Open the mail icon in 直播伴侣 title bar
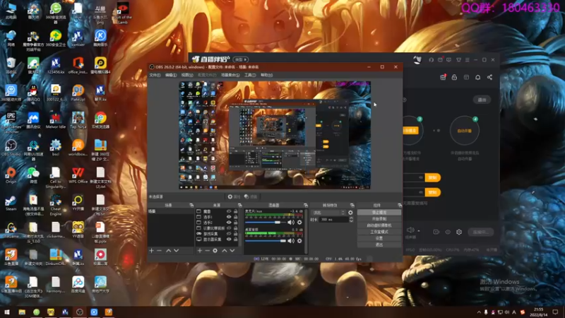The height and width of the screenshot is (318, 565). coord(440,60)
